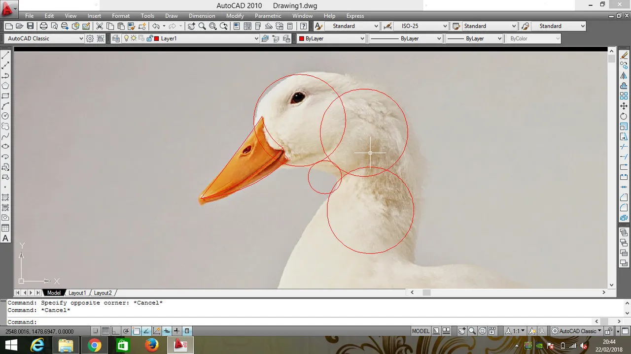This screenshot has width=631, height=354.
Task: Toggle Show Lineweight in status bar
Action: pyautogui.click(x=177, y=331)
